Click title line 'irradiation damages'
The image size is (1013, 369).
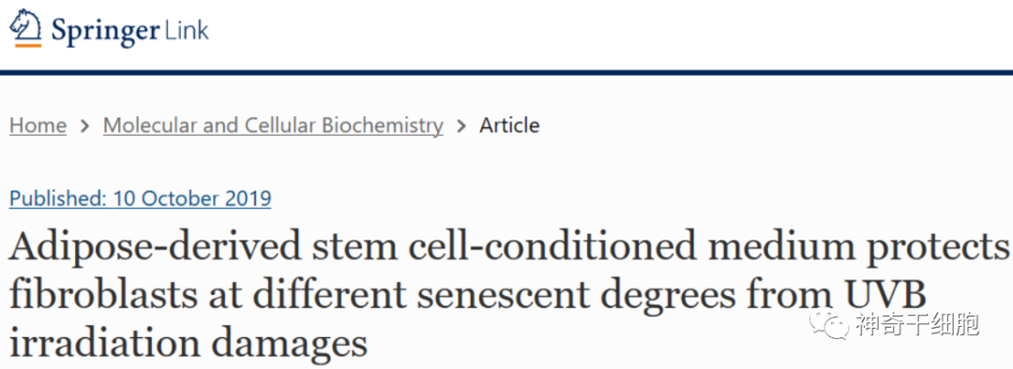[188, 343]
